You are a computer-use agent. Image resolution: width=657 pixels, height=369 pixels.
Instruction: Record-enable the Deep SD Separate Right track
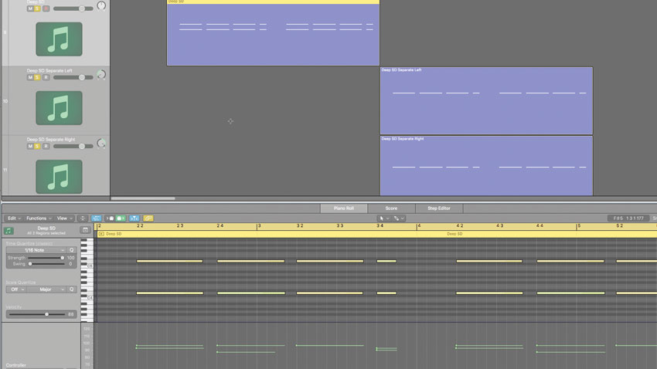coord(46,146)
